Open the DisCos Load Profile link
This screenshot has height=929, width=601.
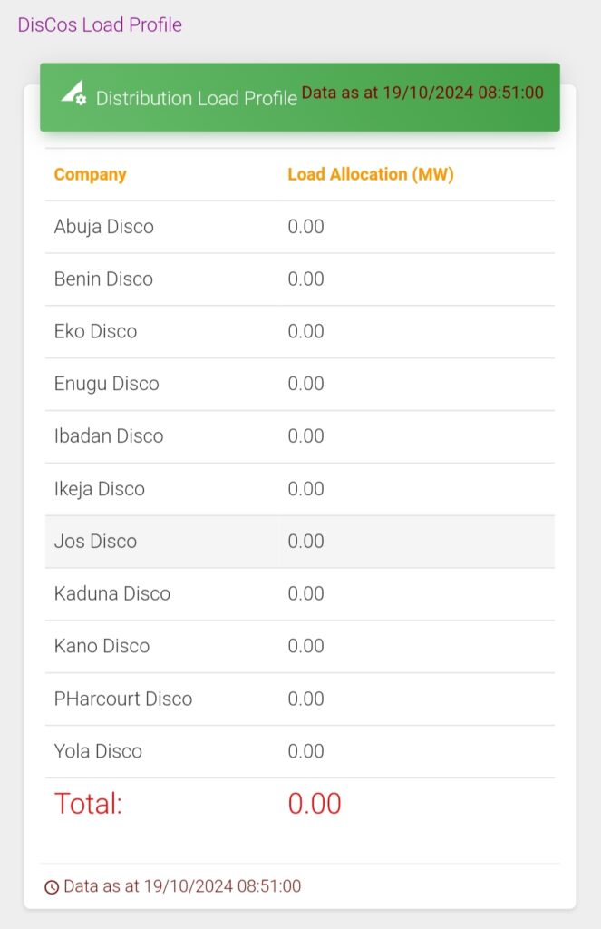pyautogui.click(x=100, y=24)
